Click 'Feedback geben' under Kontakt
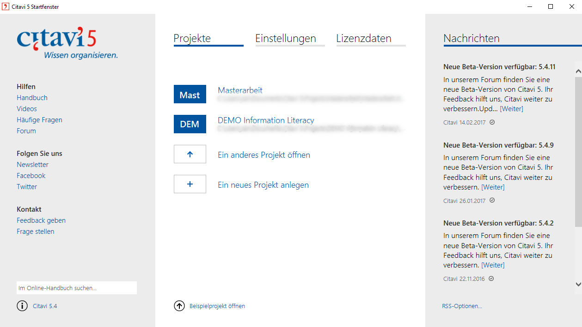The height and width of the screenshot is (327, 582). 41,220
